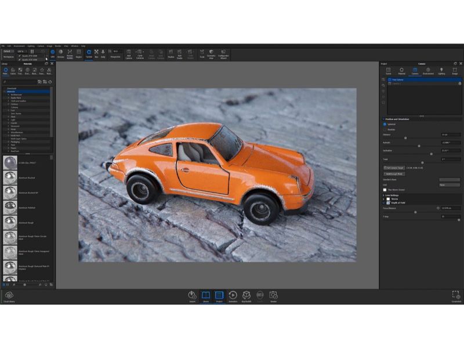This screenshot has width=464, height=348.
Task: Open KeyShotXR from the bottom toolbar
Action: [246, 296]
